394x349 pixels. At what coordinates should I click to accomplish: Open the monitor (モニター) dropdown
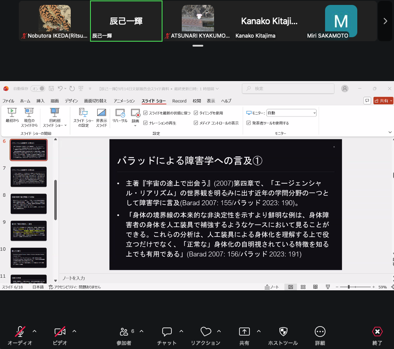[291, 113]
